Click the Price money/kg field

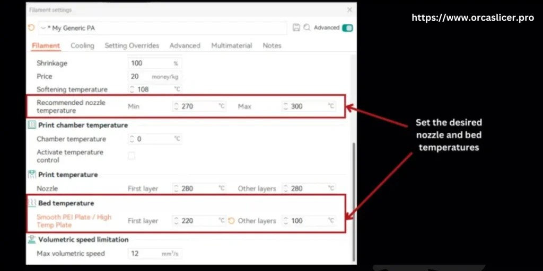pyautogui.click(x=155, y=76)
